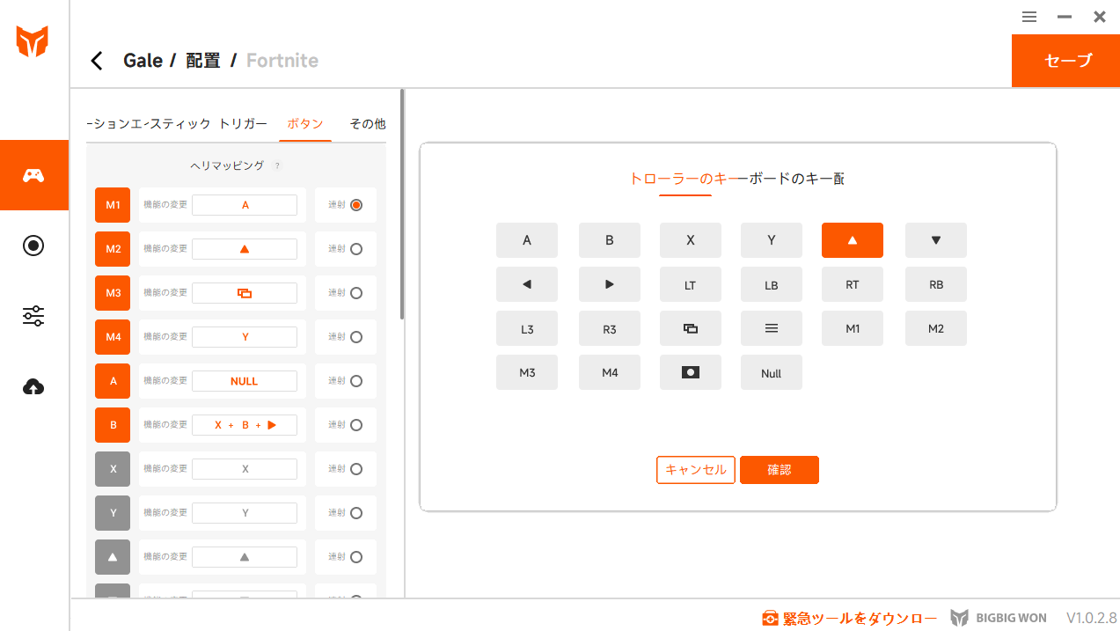
Task: Switch to the トリガー tab
Action: click(243, 124)
